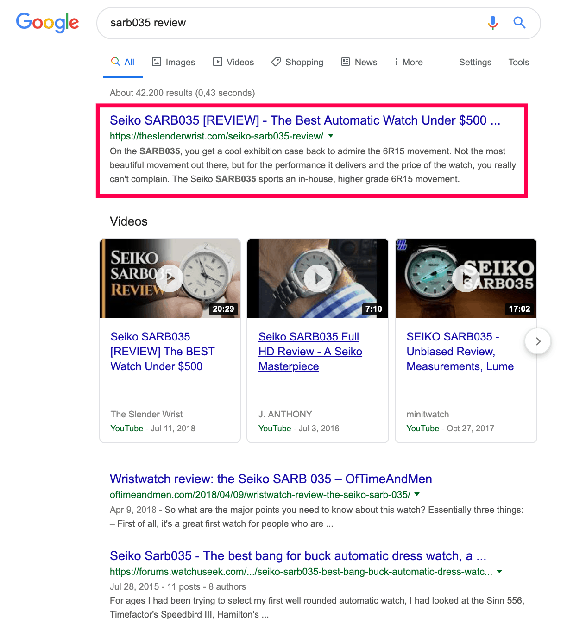Open the 'Seiko Sarb035 - The best bang for buck' result
This screenshot has height=624, width=567.
298,556
